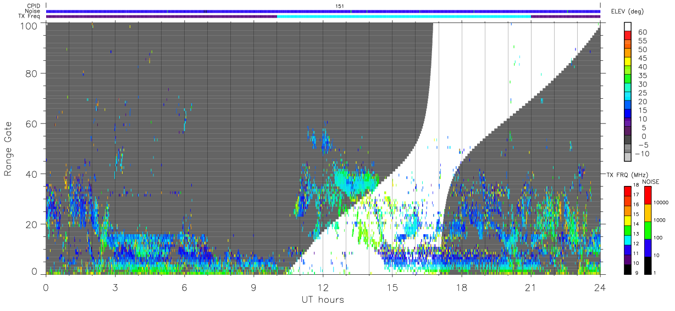
Task: Select the white top segment of ELEV color bar
Action: [628, 27]
